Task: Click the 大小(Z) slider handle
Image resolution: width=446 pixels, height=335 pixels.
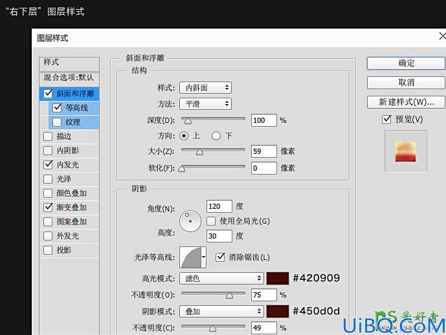Action: [x=199, y=152]
